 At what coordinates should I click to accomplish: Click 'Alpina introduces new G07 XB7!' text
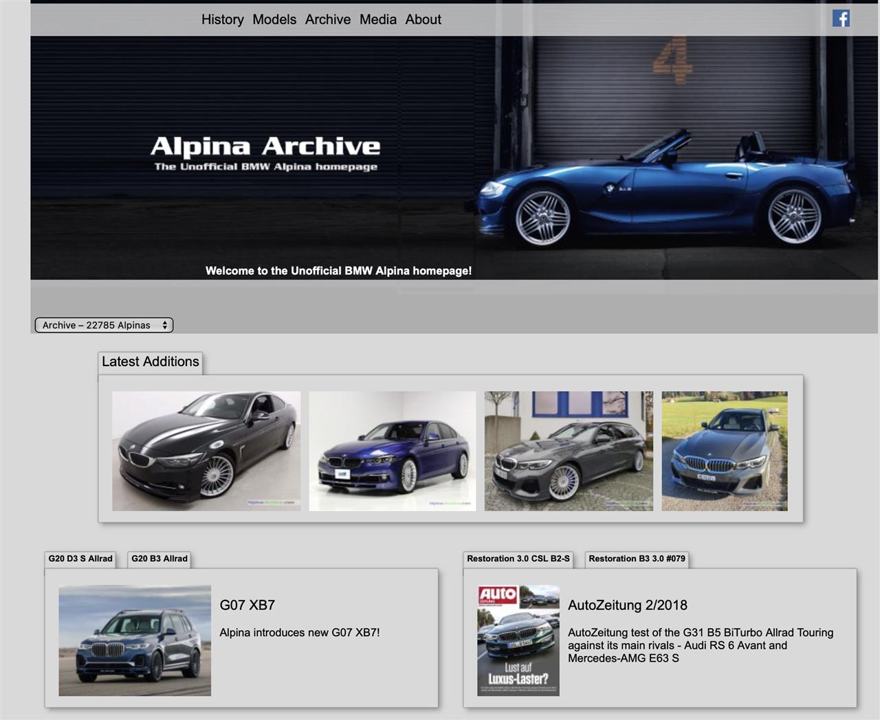tap(300, 633)
